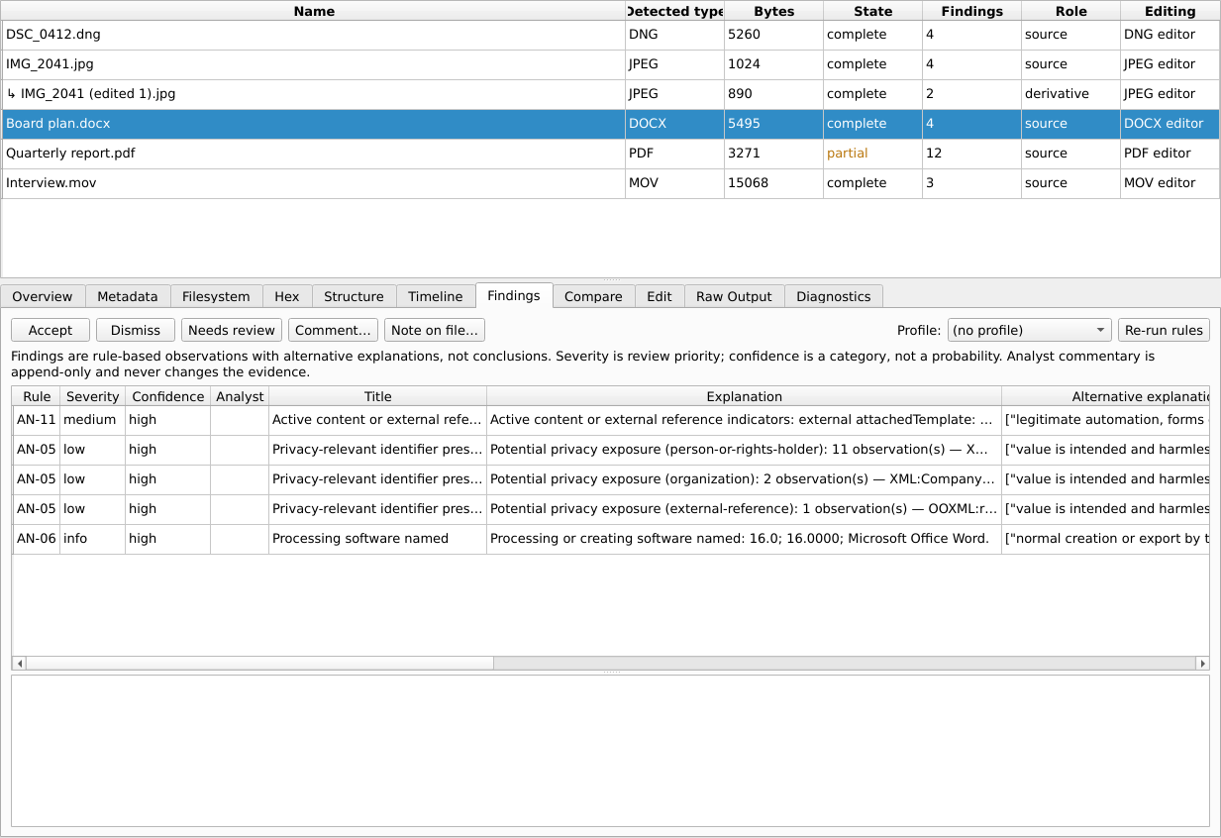Open the Diagnostics tab

[834, 296]
